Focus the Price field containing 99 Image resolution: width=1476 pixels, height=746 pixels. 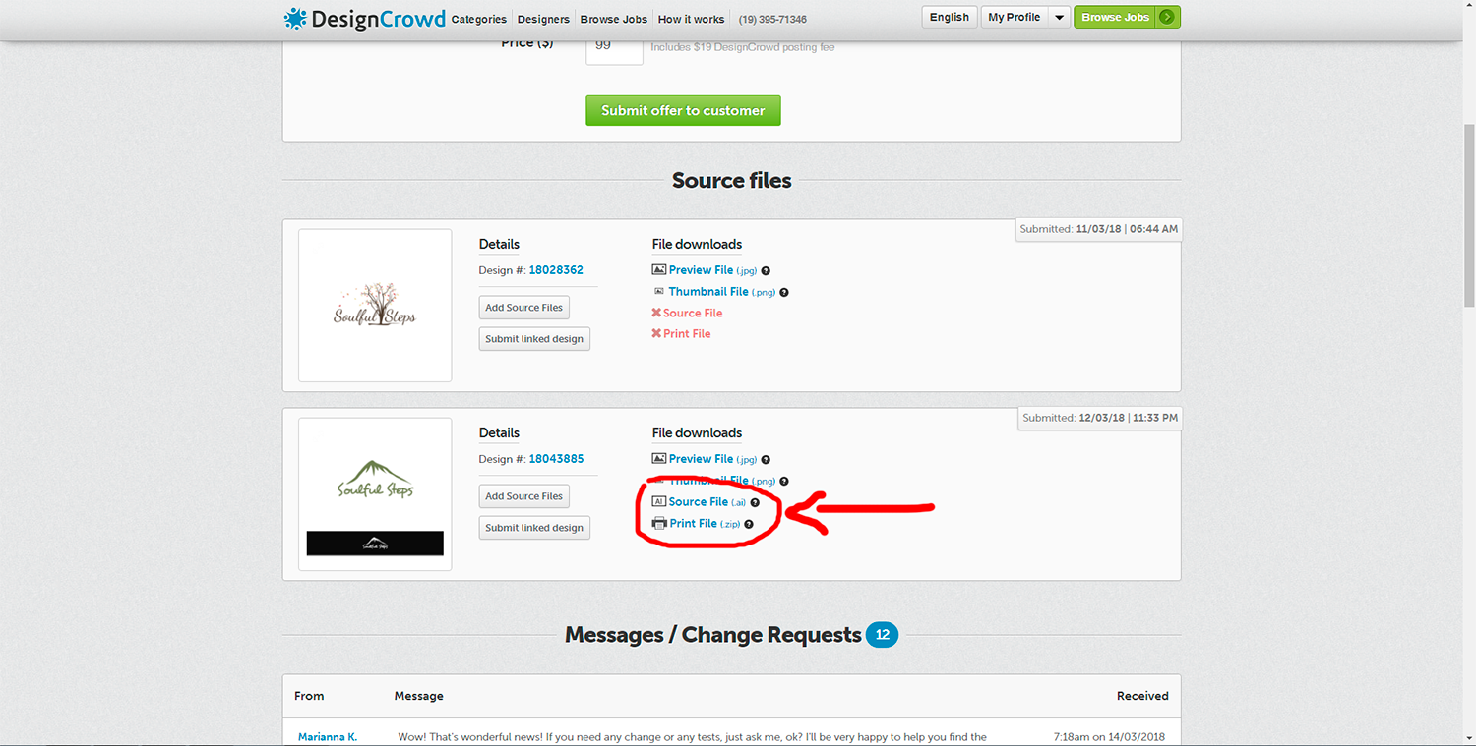click(x=614, y=49)
